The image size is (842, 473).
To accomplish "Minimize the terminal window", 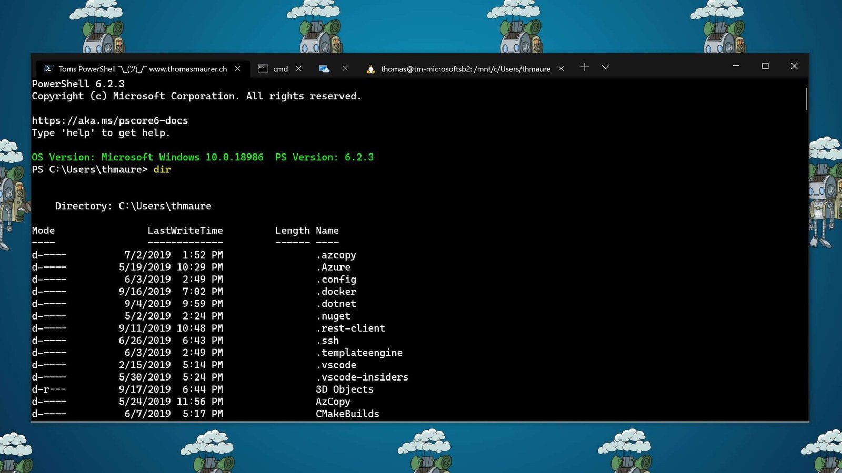I will 736,66.
